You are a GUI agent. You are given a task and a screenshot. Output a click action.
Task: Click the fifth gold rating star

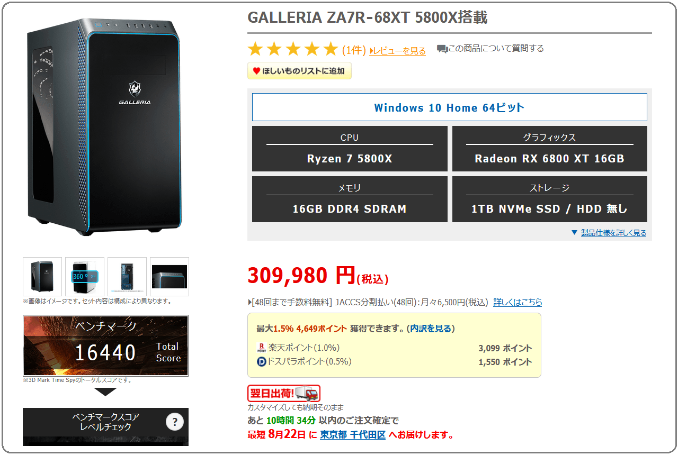(331, 50)
